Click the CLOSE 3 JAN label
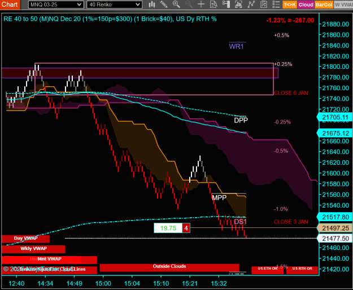This screenshot has height=290, width=353. point(291,222)
